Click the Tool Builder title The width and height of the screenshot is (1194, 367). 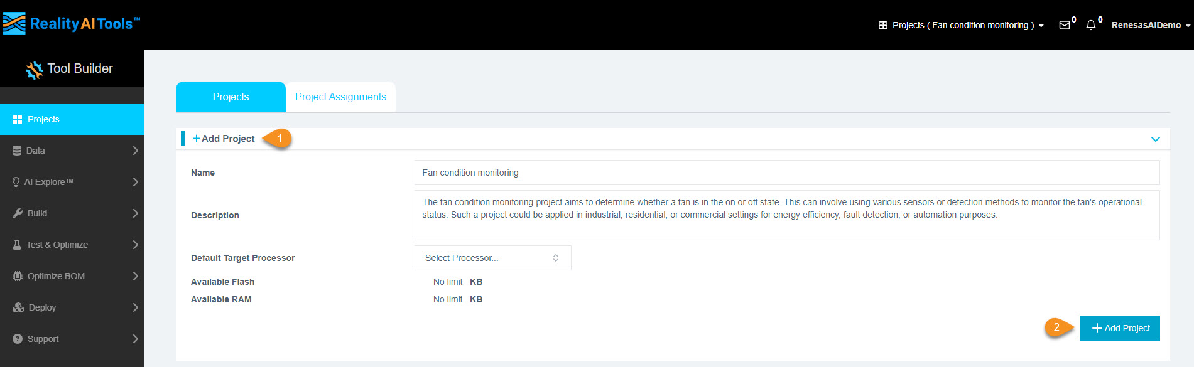click(x=80, y=68)
